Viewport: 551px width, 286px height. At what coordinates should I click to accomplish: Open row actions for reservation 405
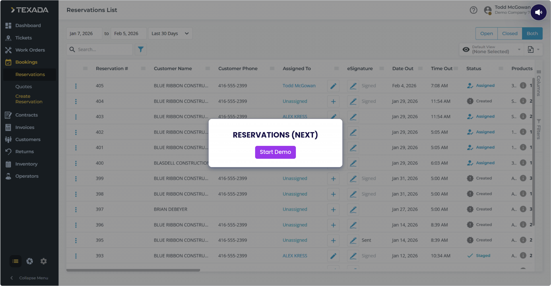tap(76, 86)
